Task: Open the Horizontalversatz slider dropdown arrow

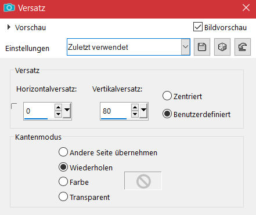Action: [x=67, y=110]
